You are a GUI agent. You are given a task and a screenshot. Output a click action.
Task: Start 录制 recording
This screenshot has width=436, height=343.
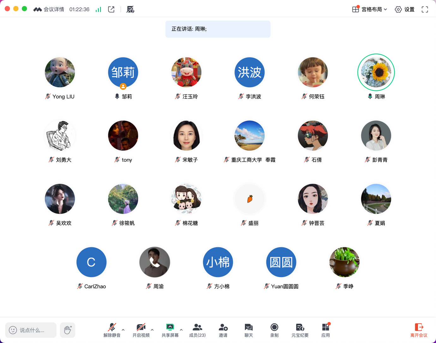[274, 330]
